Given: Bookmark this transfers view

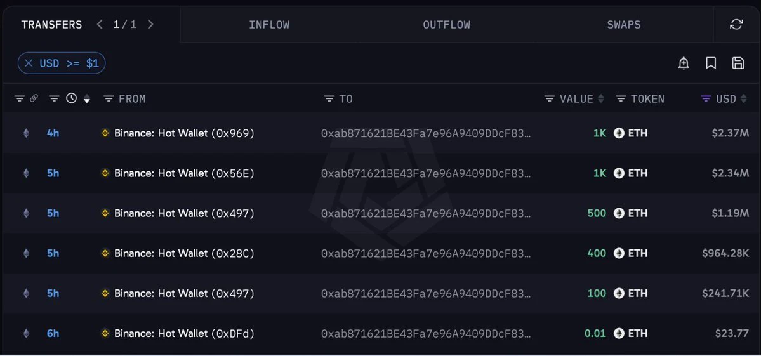Looking at the screenshot, I should tap(711, 63).
